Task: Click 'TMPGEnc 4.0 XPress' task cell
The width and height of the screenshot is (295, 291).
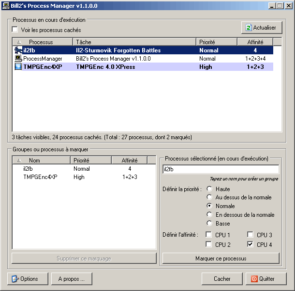Action: pyautogui.click(x=105, y=67)
